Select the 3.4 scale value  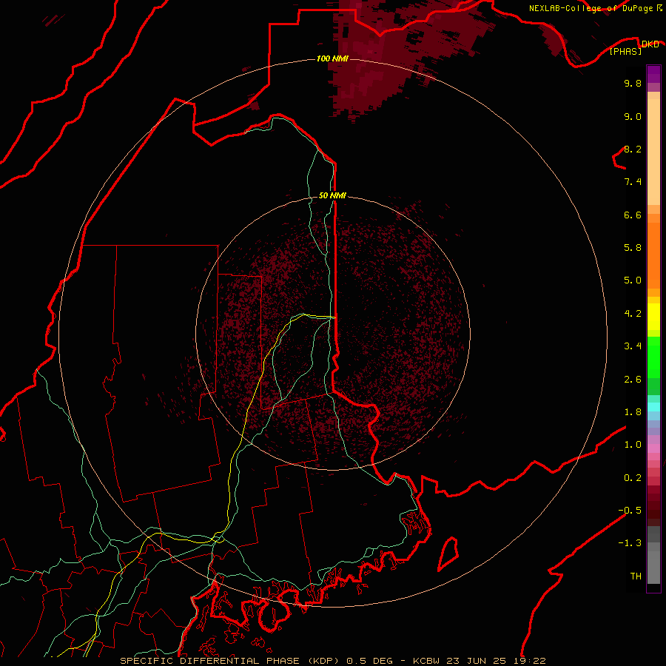coord(633,346)
